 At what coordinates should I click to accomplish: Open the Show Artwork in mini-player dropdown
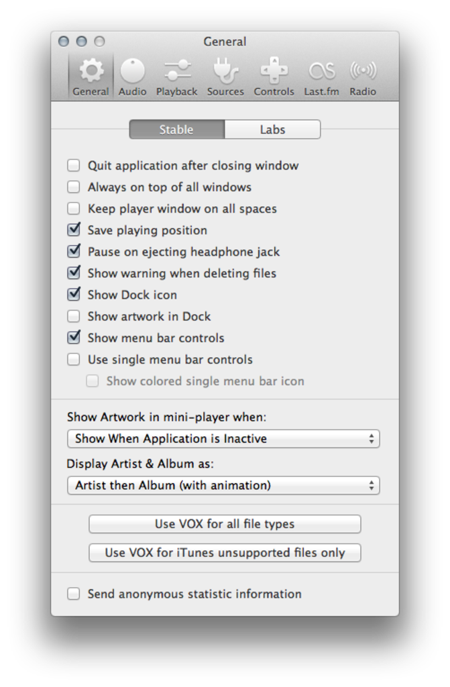[x=223, y=439]
